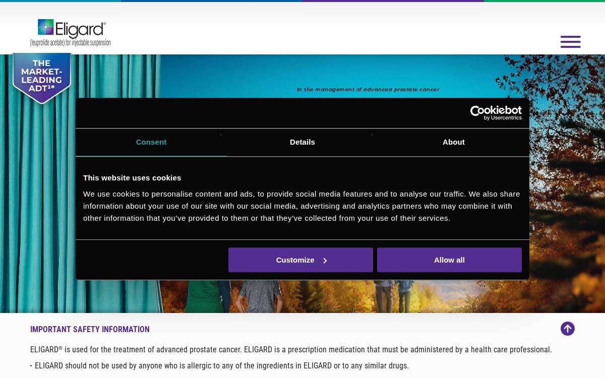The image size is (605, 378).
Task: Open the About tab
Action: coord(454,142)
